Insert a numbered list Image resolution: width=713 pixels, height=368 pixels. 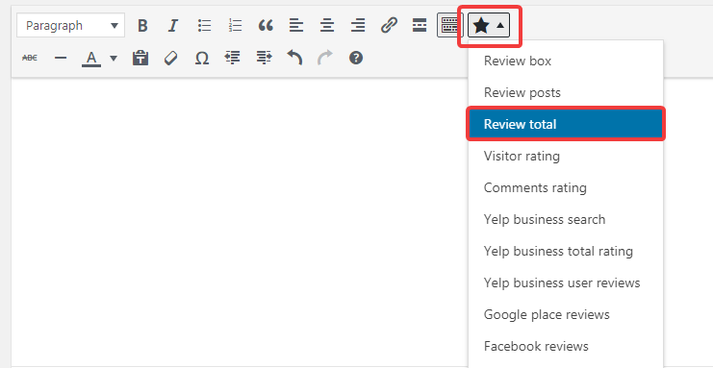pyautogui.click(x=235, y=25)
